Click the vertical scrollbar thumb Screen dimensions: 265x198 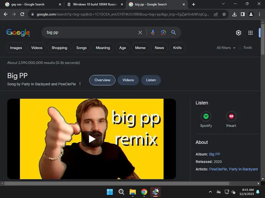(263, 39)
